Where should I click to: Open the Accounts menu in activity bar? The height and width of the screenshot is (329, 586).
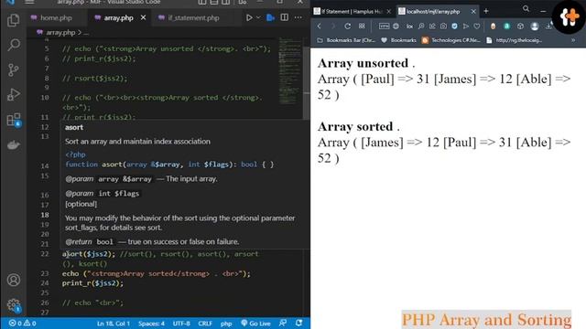[14, 280]
